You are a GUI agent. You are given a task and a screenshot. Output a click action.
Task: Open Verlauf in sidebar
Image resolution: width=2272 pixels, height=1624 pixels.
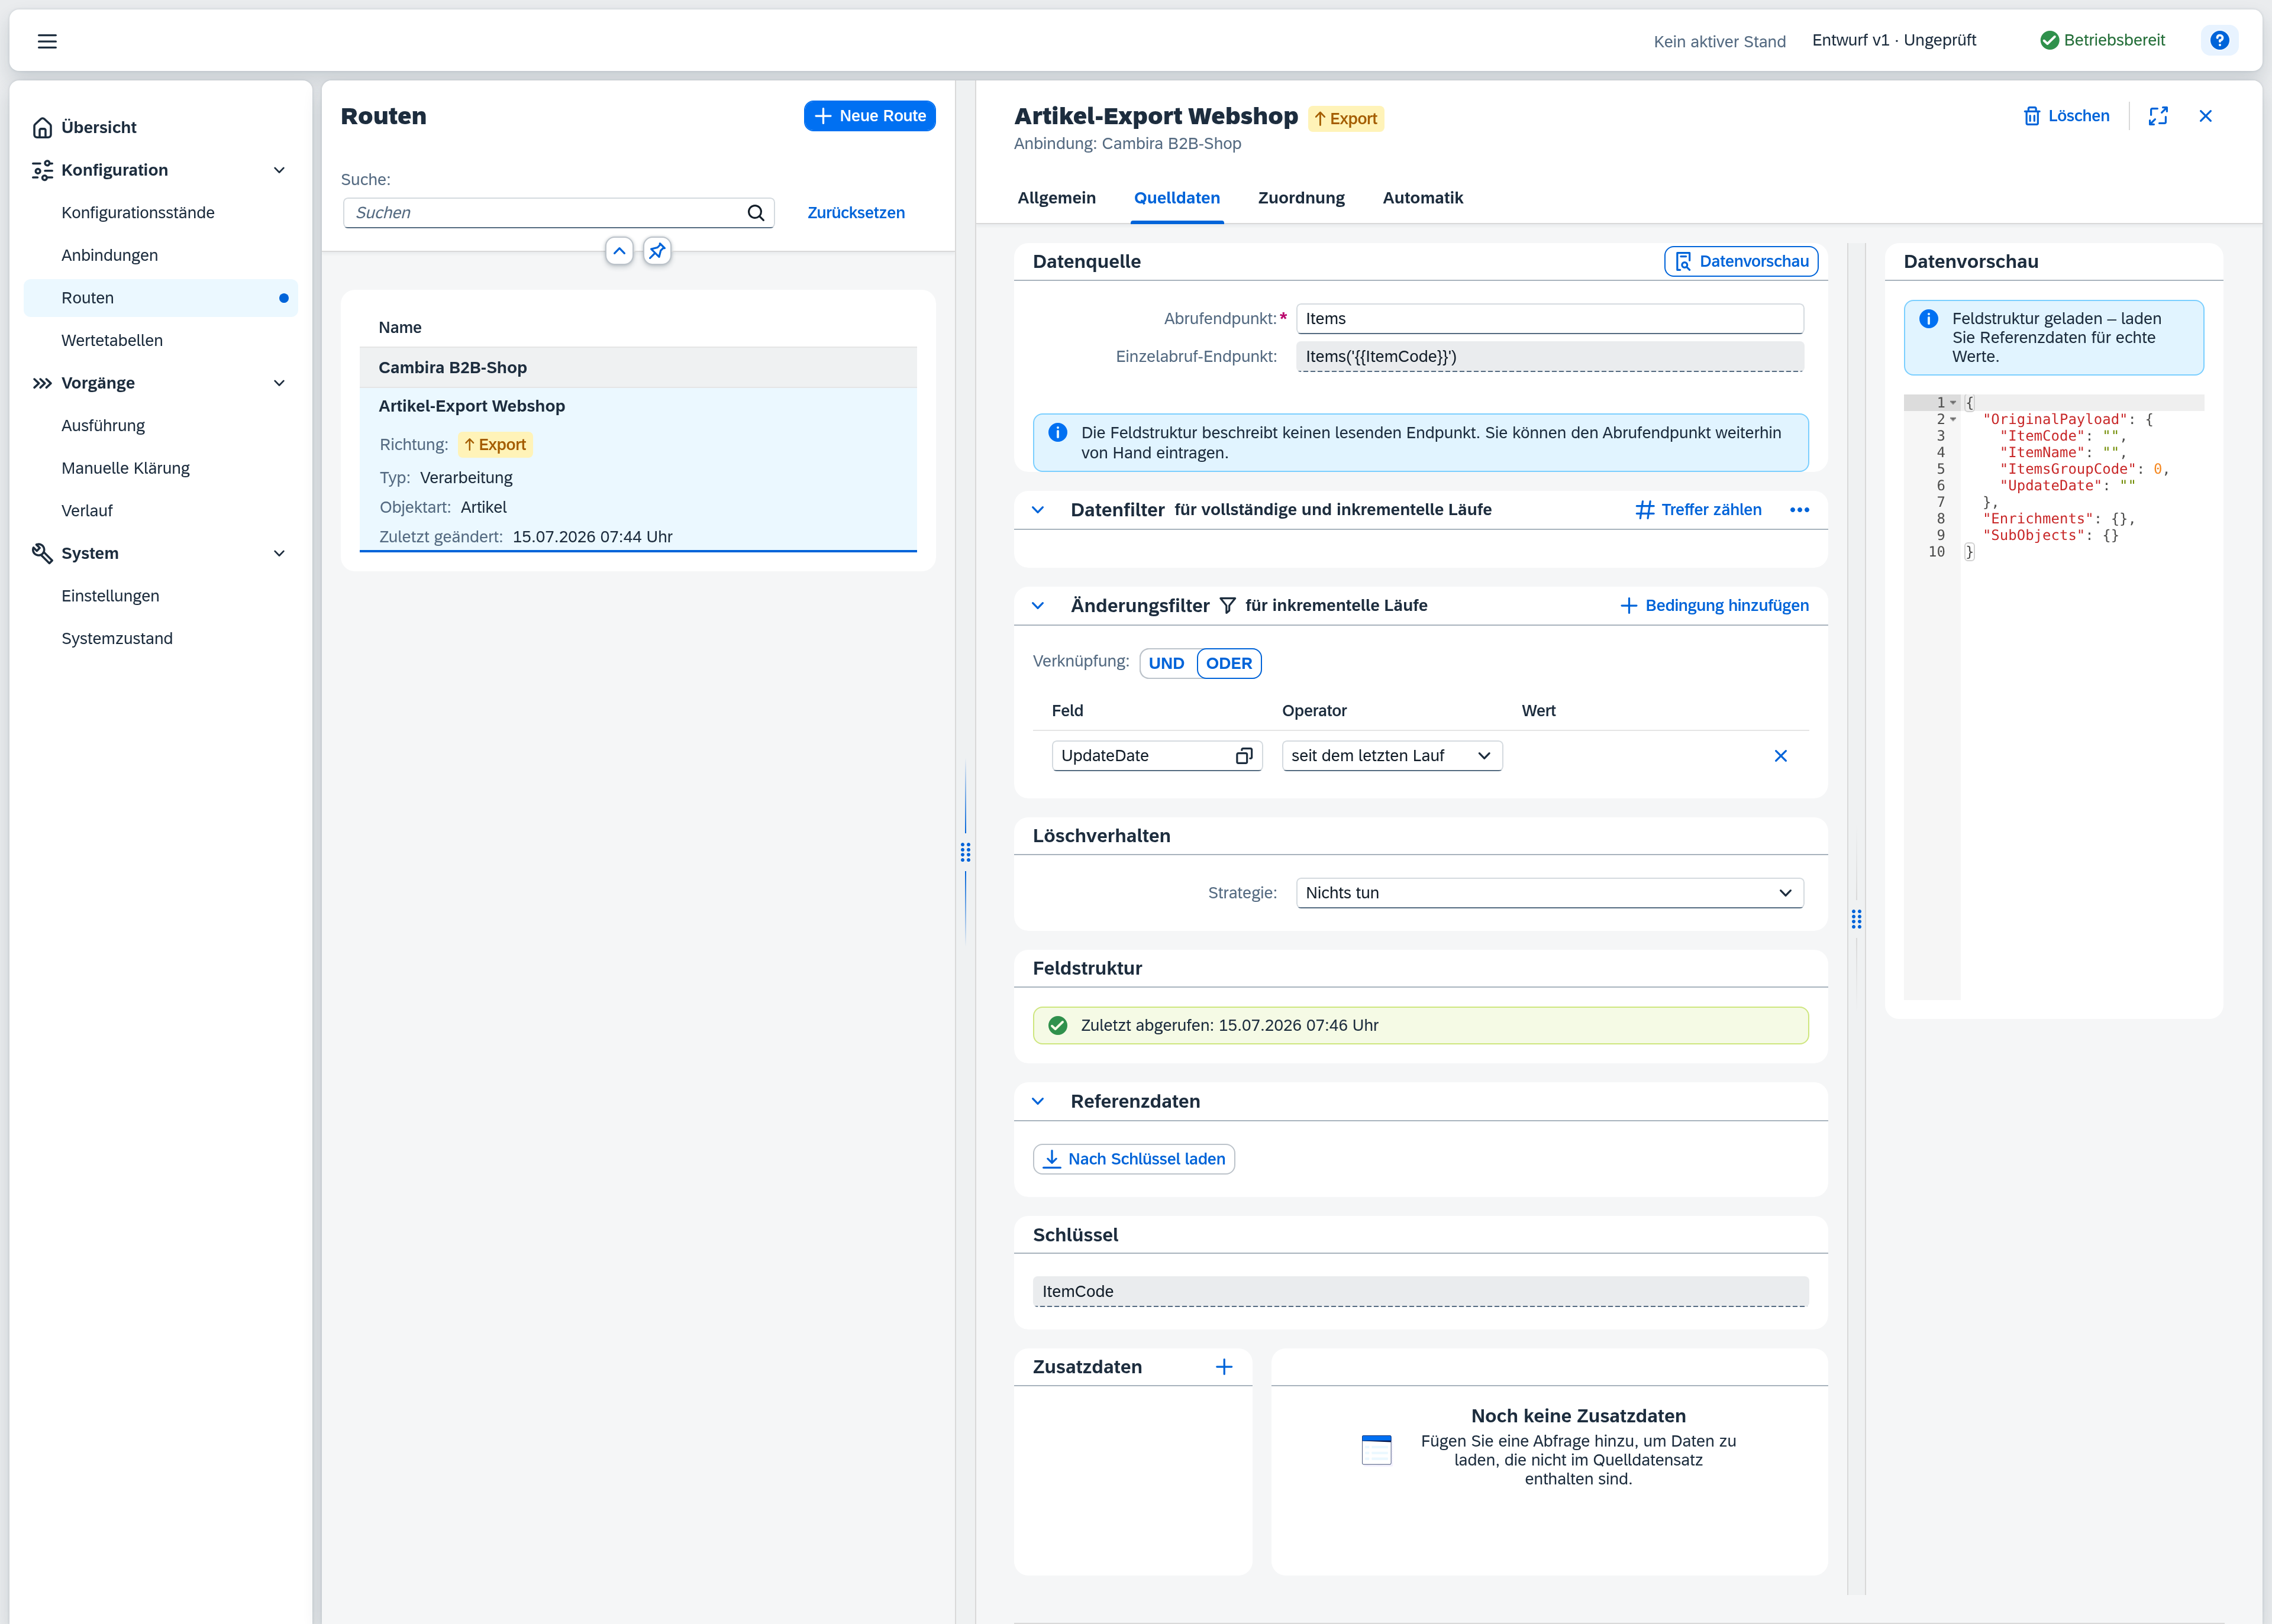click(160, 510)
